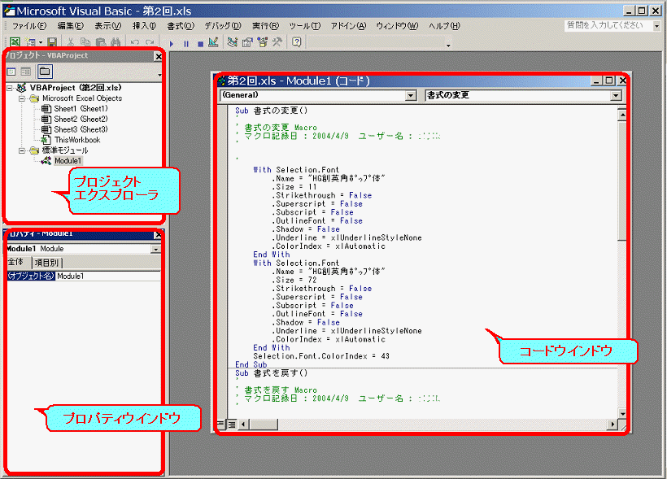Image resolution: width=667 pixels, height=479 pixels.
Task: Open Properties Window via toolbar icon
Action: pos(247,42)
